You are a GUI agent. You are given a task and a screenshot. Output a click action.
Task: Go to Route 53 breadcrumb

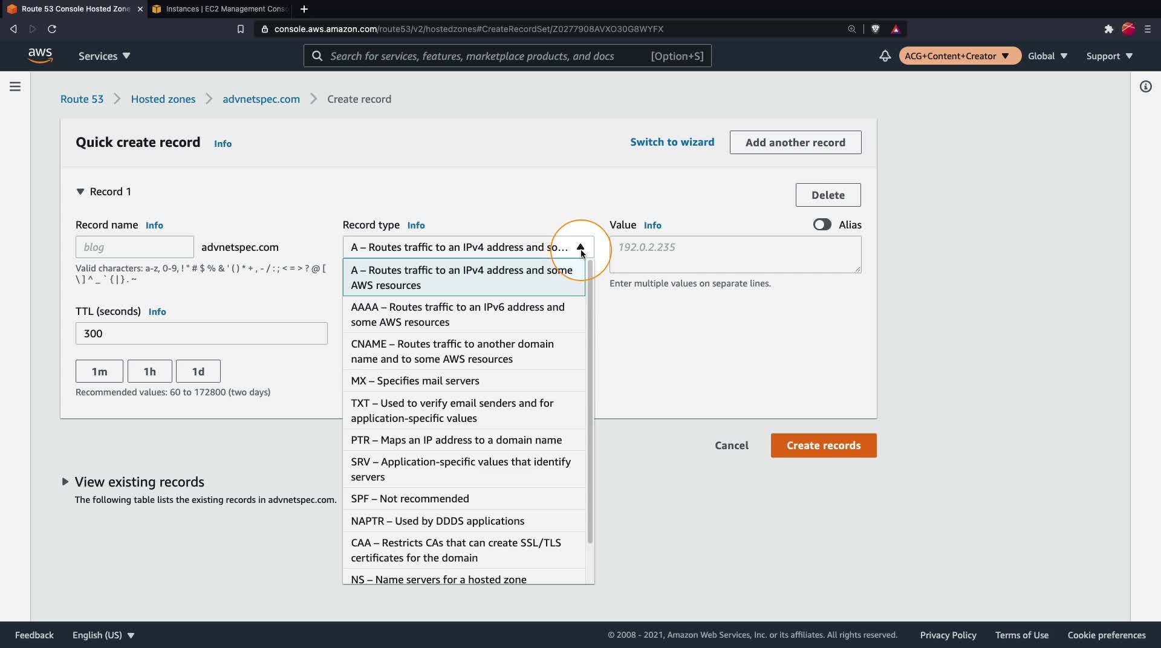(x=82, y=99)
